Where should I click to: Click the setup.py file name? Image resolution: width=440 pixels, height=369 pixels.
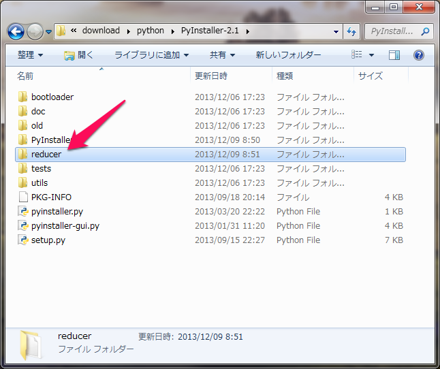coord(48,240)
